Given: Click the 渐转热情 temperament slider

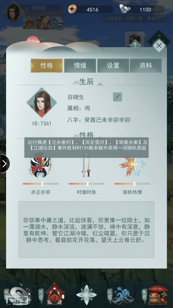Looking at the screenshot, I should tap(132, 184).
